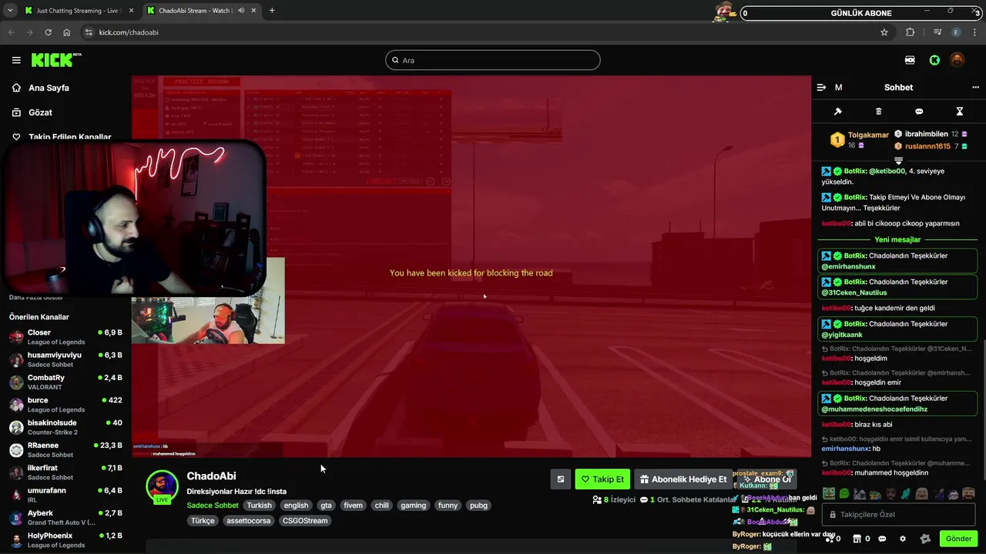Click the moderation gavel icon in chat
This screenshot has width=986, height=554.
838,112
